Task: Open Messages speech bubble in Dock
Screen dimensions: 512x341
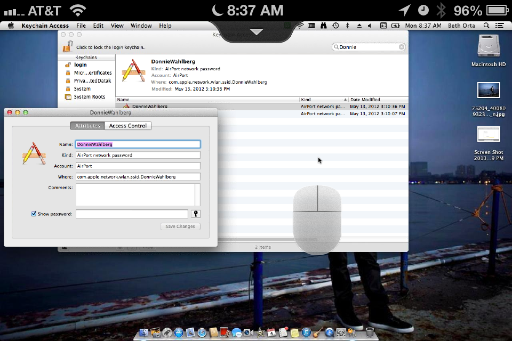Action: coord(236,332)
